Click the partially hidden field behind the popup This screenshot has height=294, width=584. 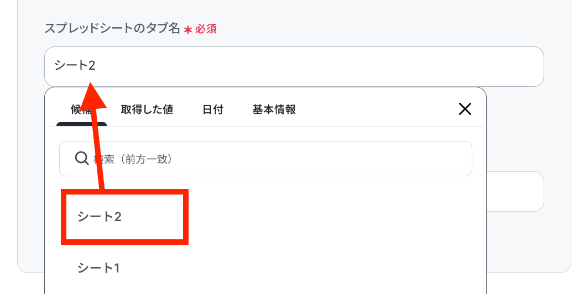click(515, 191)
